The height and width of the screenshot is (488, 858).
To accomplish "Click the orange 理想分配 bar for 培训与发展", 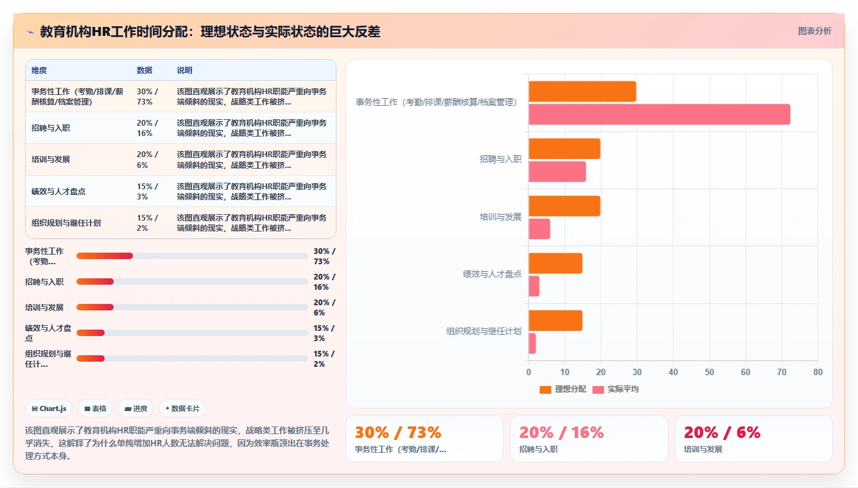I will click(x=565, y=206).
